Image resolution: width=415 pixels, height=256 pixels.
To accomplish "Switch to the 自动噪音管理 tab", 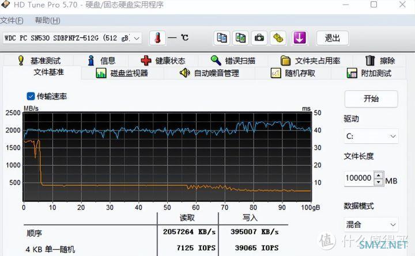I will (209, 73).
